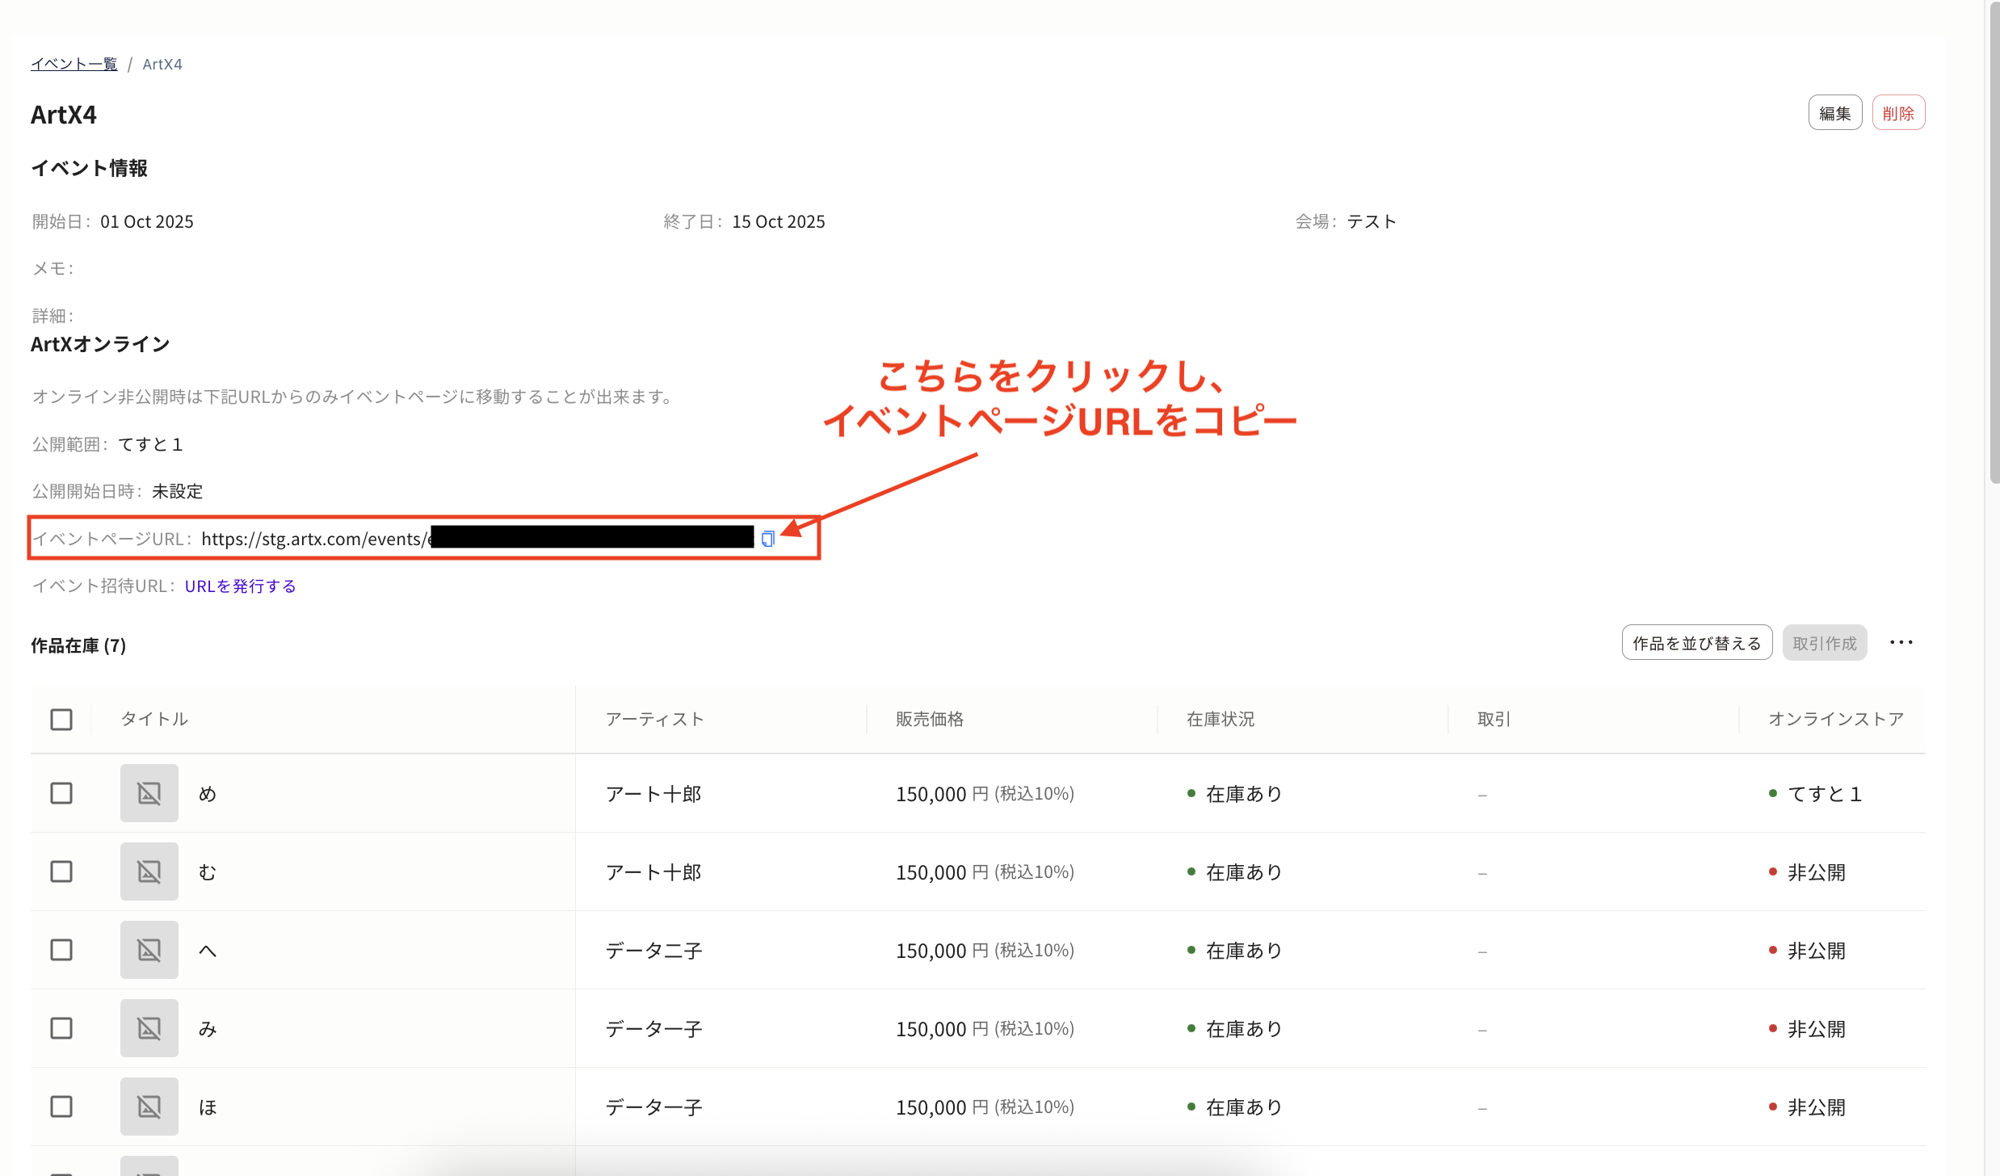
Task: Click the partially visible artwork thumbnail at bottom
Action: click(149, 1167)
